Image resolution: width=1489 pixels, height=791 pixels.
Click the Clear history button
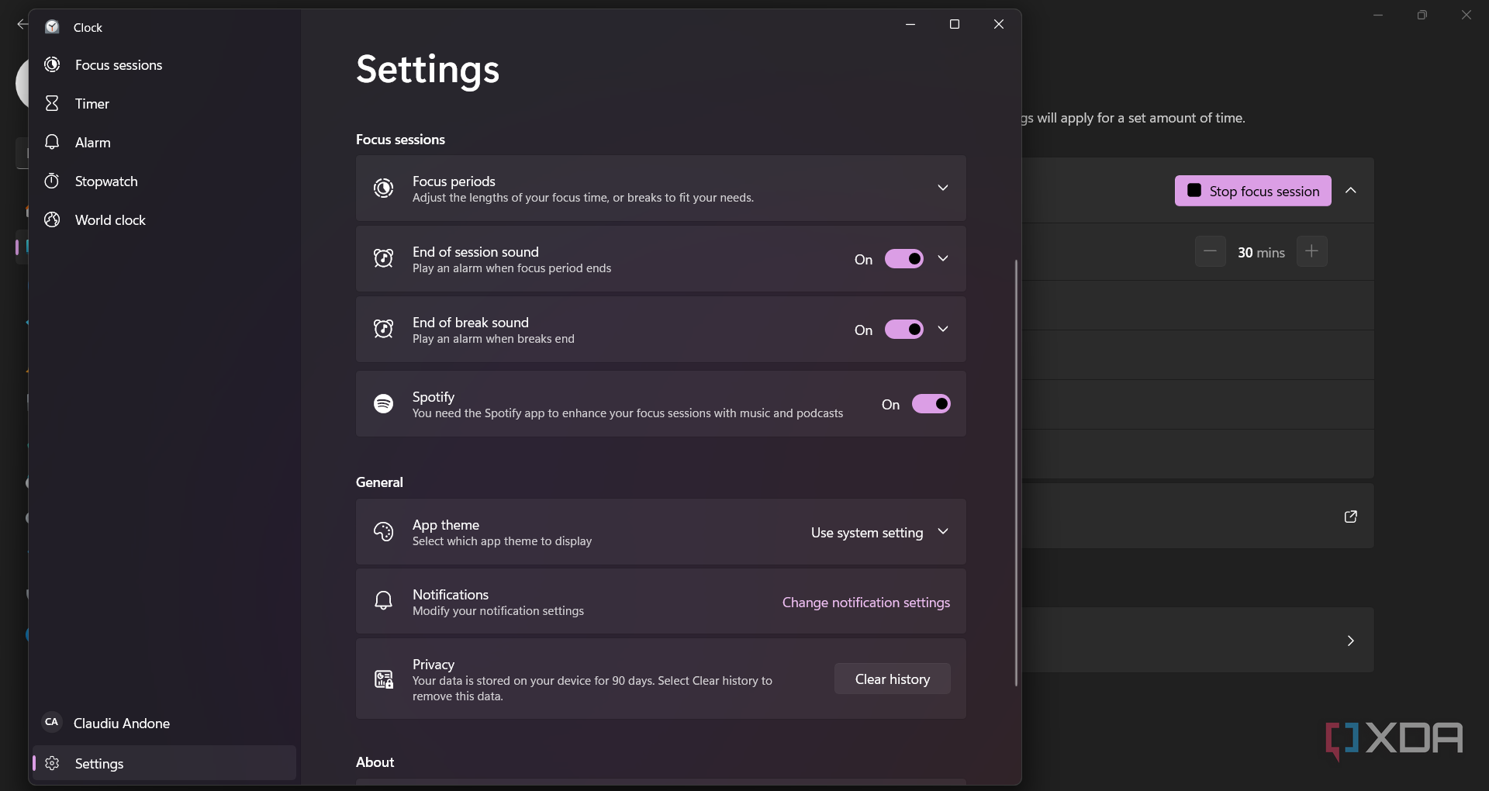(893, 679)
